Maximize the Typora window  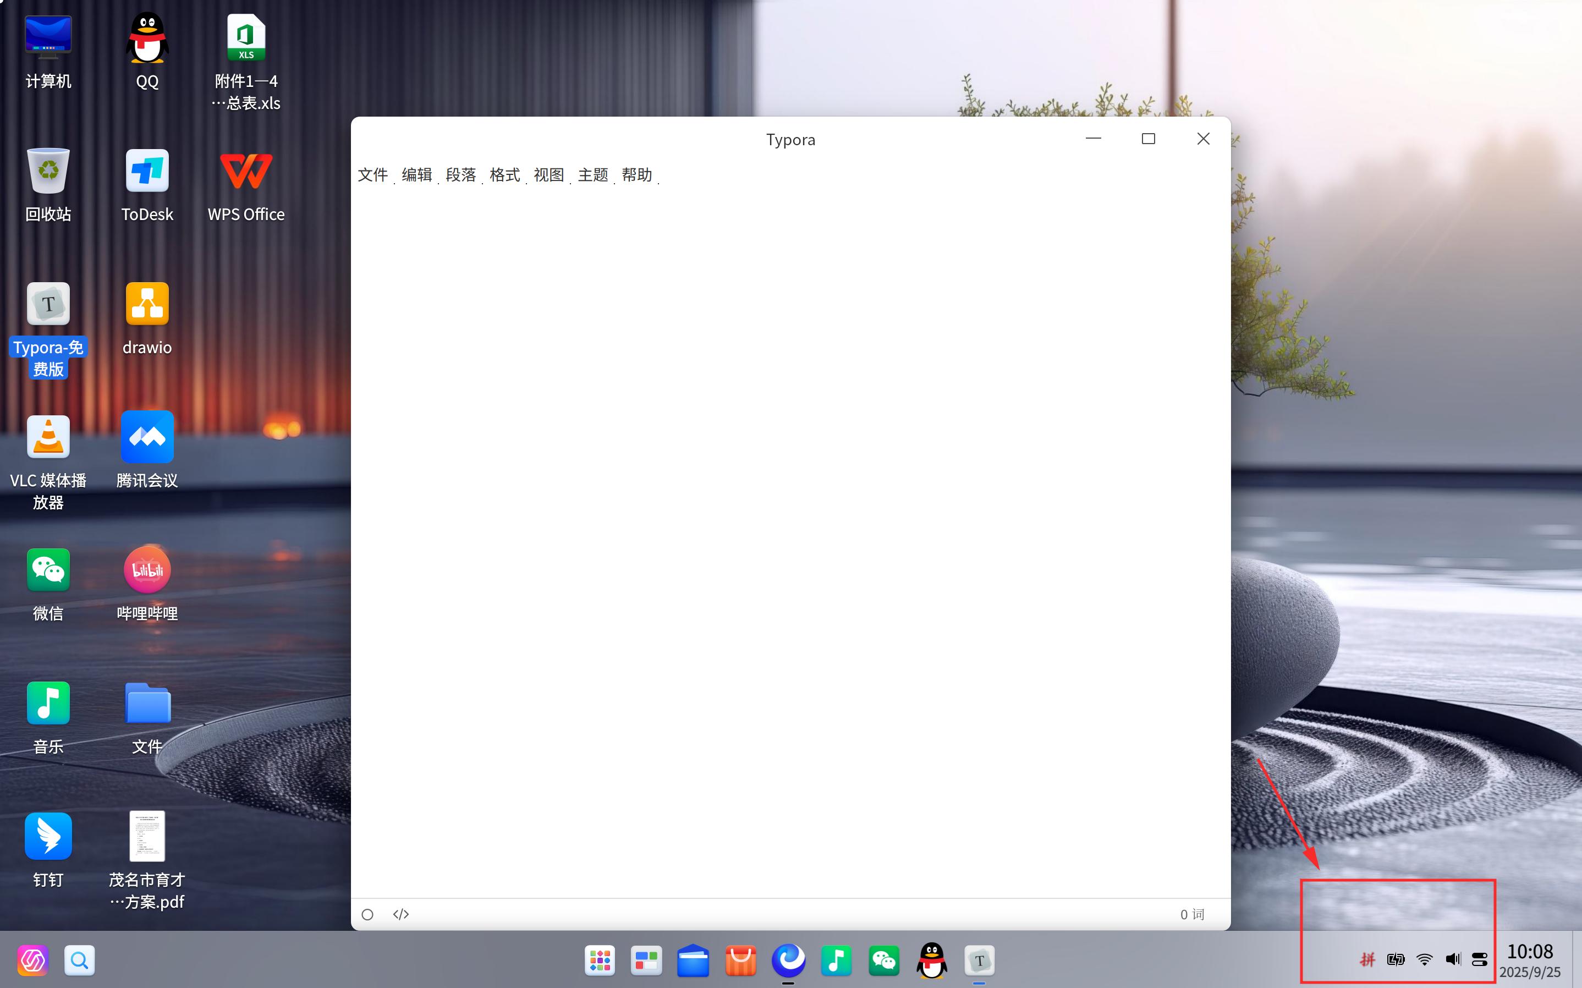point(1149,139)
